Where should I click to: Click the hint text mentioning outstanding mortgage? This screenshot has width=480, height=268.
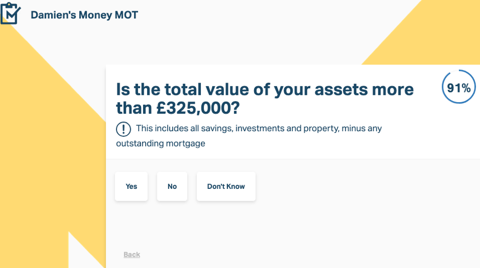click(x=249, y=136)
